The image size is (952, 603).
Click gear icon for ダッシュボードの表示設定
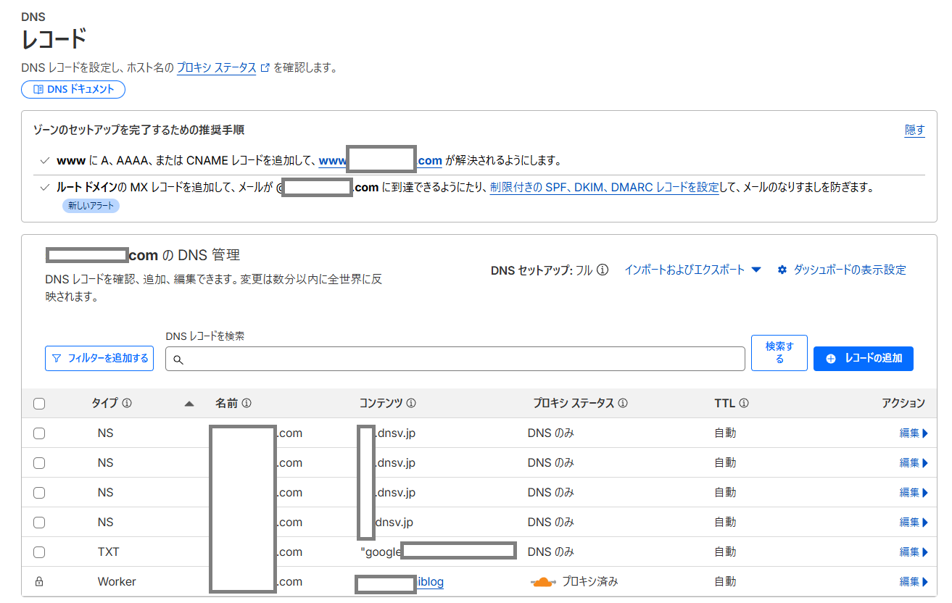[782, 270]
